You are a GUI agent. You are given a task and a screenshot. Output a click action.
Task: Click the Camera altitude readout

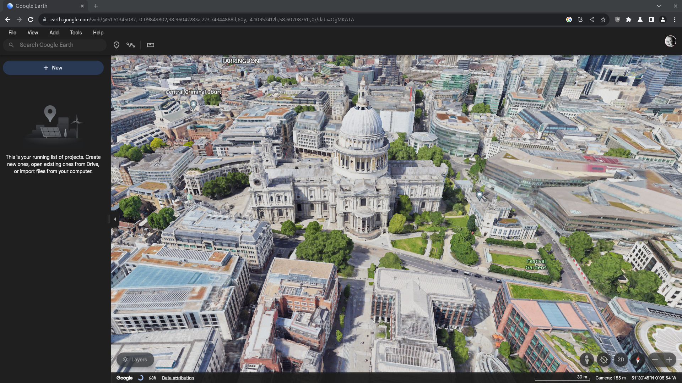tap(611, 378)
